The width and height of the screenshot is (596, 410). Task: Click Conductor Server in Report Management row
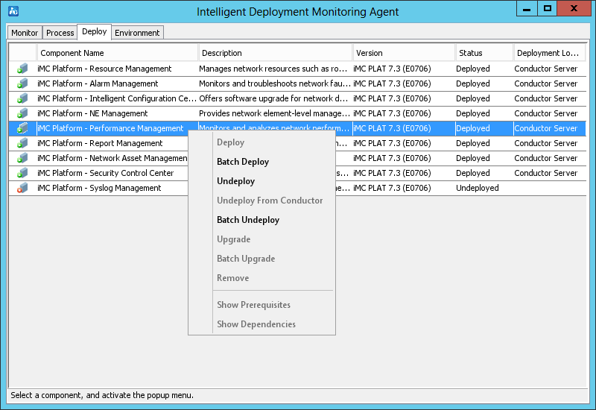click(546, 143)
